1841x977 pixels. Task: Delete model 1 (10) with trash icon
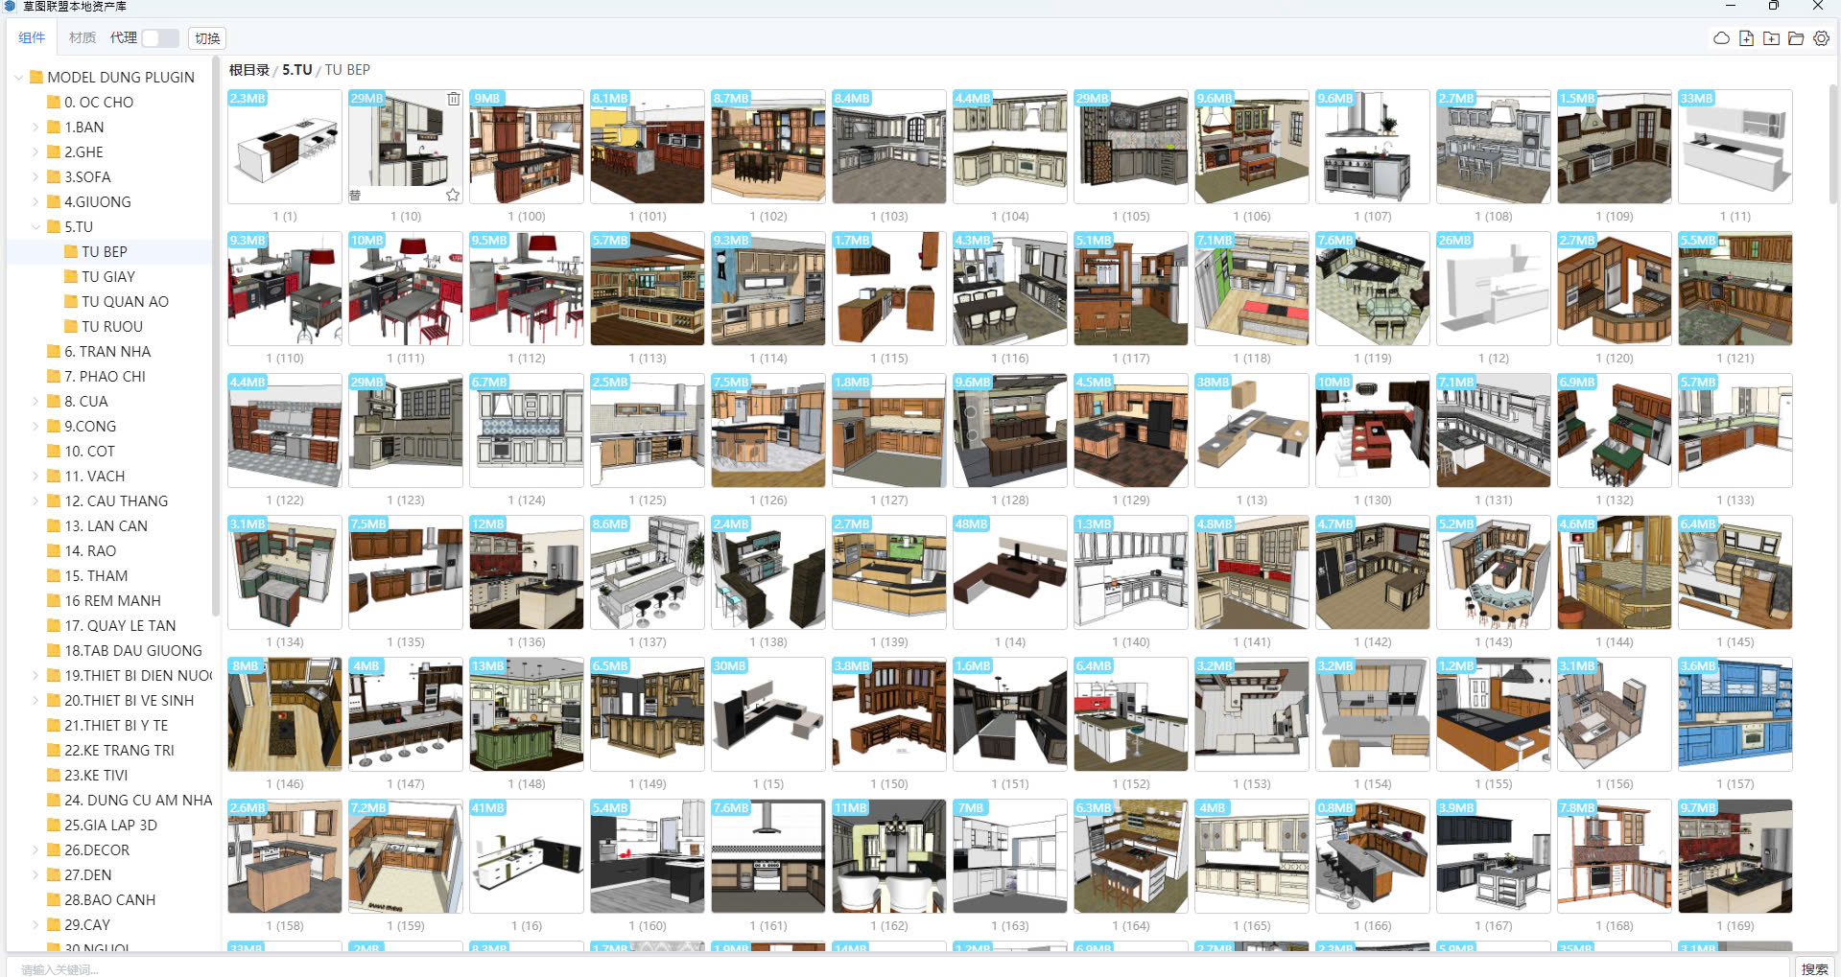(x=454, y=99)
